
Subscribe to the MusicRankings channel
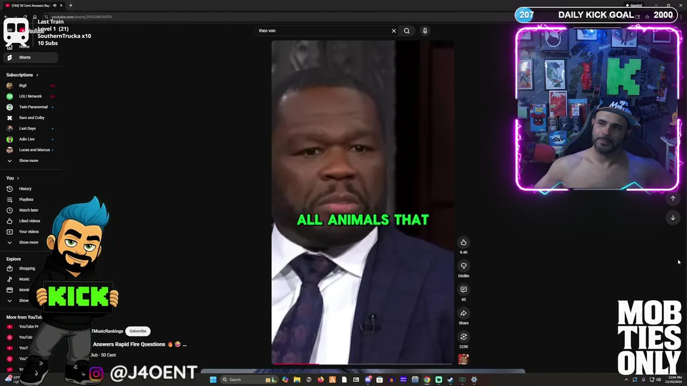(x=138, y=331)
